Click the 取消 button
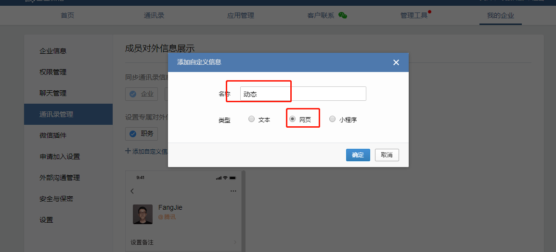Viewport: 556px width, 252px height. 387,155
